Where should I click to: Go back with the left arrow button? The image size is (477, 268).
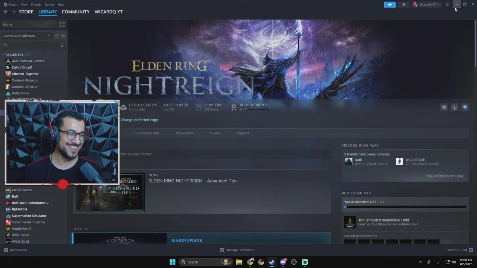[6, 12]
